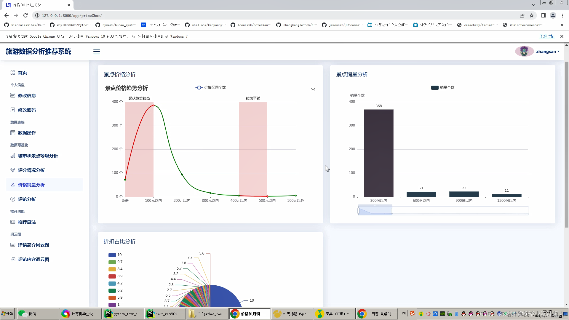Click the zhangsan user avatar
The height and width of the screenshot is (320, 569).
click(x=524, y=52)
